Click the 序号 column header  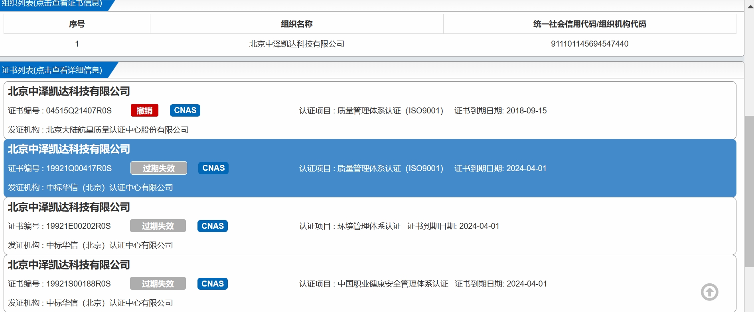[77, 24]
